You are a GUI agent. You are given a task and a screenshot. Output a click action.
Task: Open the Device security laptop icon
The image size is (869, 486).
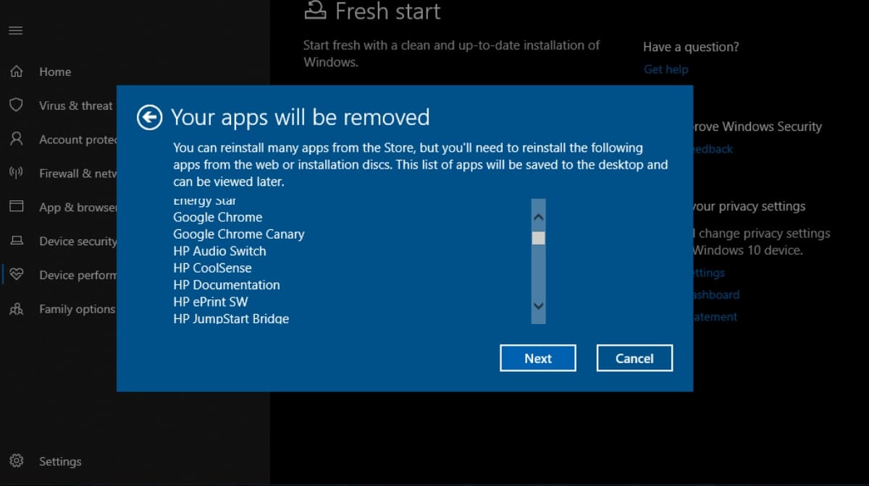17,241
